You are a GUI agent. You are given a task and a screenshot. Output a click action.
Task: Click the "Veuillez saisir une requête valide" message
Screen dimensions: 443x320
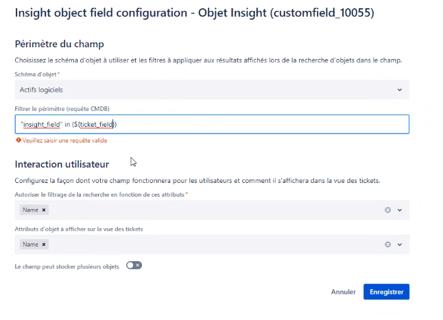coord(64,140)
